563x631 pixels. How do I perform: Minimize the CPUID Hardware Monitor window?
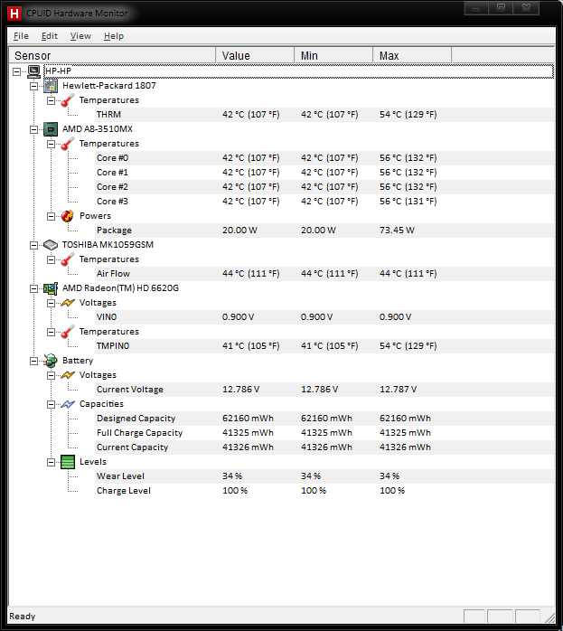coord(476,8)
